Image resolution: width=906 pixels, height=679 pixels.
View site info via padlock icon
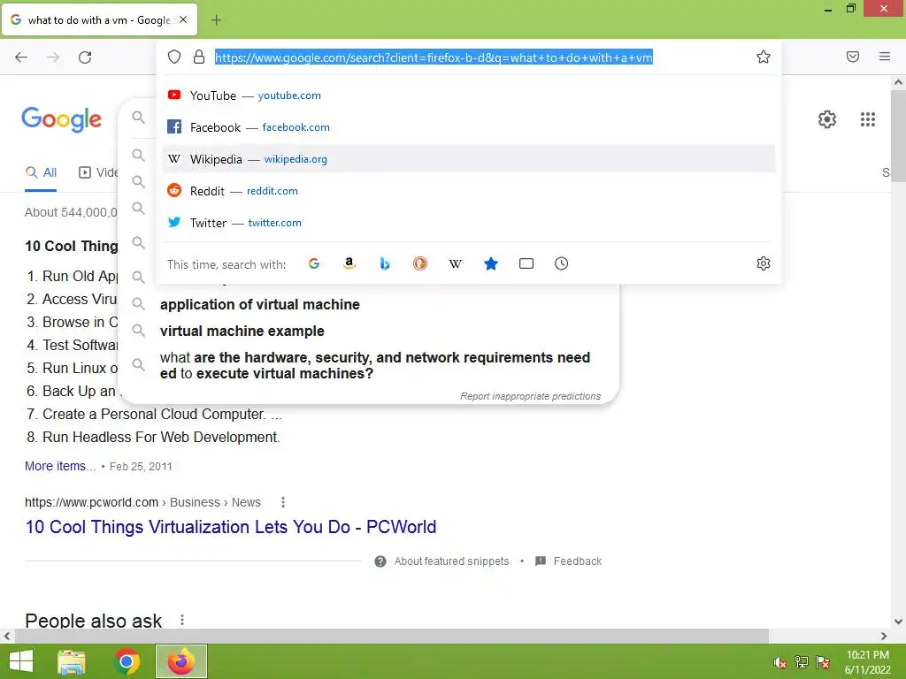[x=199, y=57]
